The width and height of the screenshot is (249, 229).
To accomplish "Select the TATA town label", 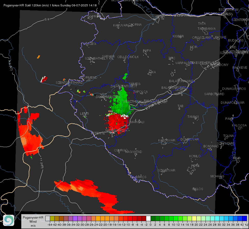I will click(x=202, y=23).
